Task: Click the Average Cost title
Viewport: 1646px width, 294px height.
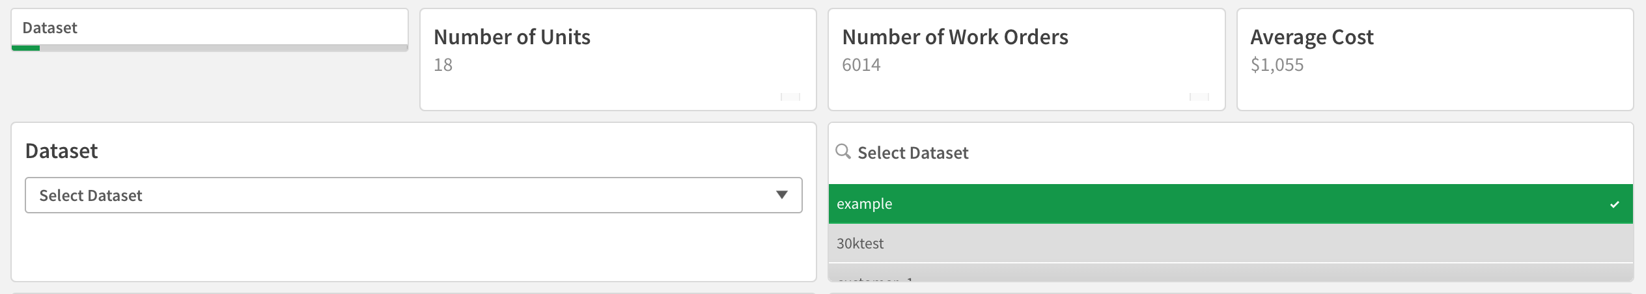Action: (1311, 37)
